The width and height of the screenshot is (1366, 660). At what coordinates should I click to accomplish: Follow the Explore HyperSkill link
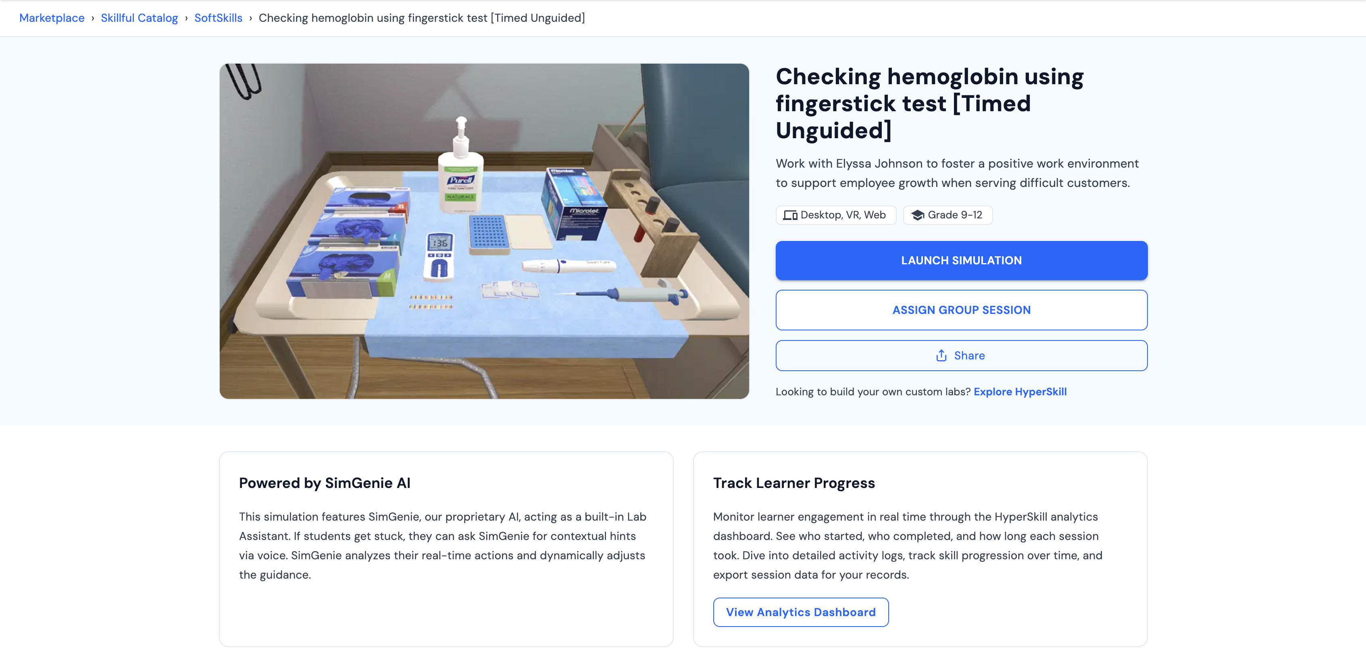(x=1020, y=392)
